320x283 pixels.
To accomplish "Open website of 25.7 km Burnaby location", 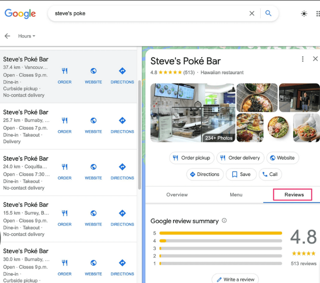I will [x=93, y=125].
